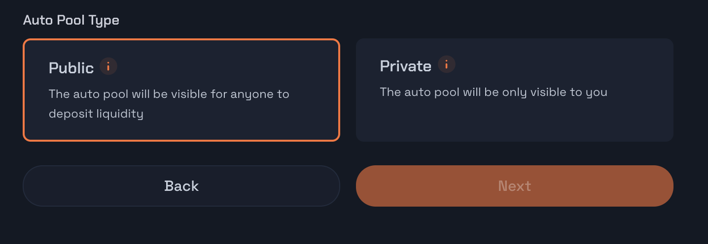Viewport: 708px width, 244px height.
Task: Click the orange-outlined selected card's border area
Action: click(181, 40)
